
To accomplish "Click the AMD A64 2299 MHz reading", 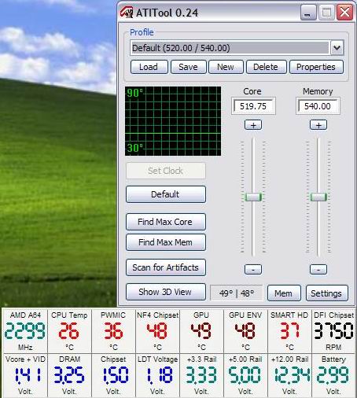I will 25,331.
